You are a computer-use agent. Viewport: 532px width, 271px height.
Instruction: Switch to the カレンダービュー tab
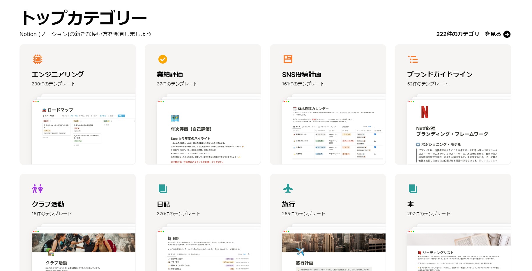[310, 127]
